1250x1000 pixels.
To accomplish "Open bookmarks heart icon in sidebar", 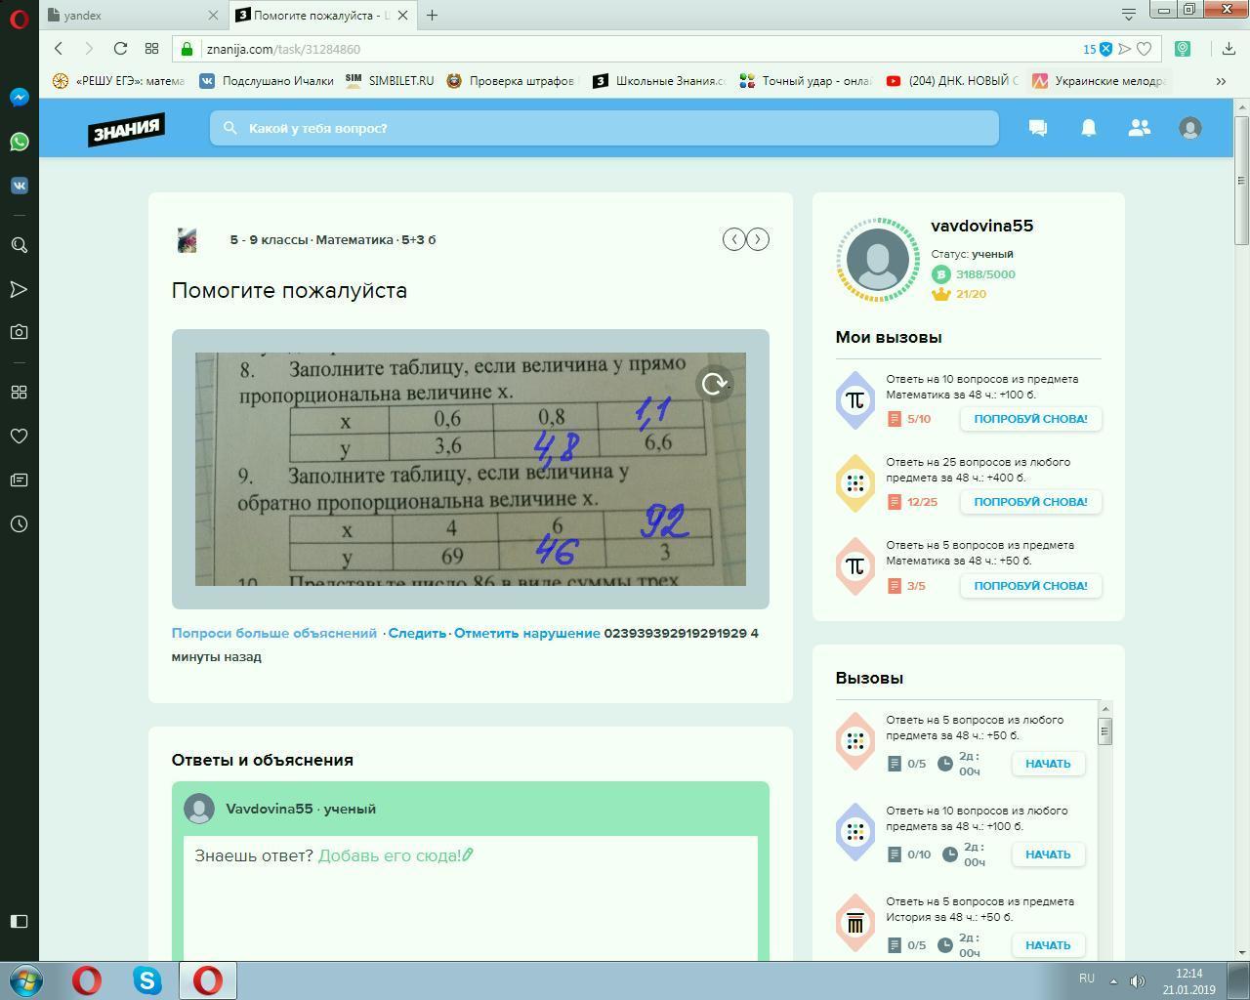I will click(x=19, y=436).
